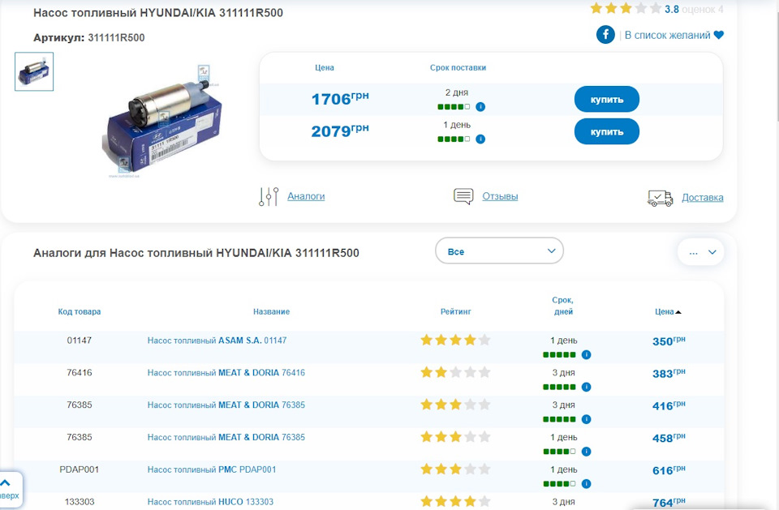Open the Доставка delivery link
Viewport: 779px width, 510px height.
pos(703,198)
